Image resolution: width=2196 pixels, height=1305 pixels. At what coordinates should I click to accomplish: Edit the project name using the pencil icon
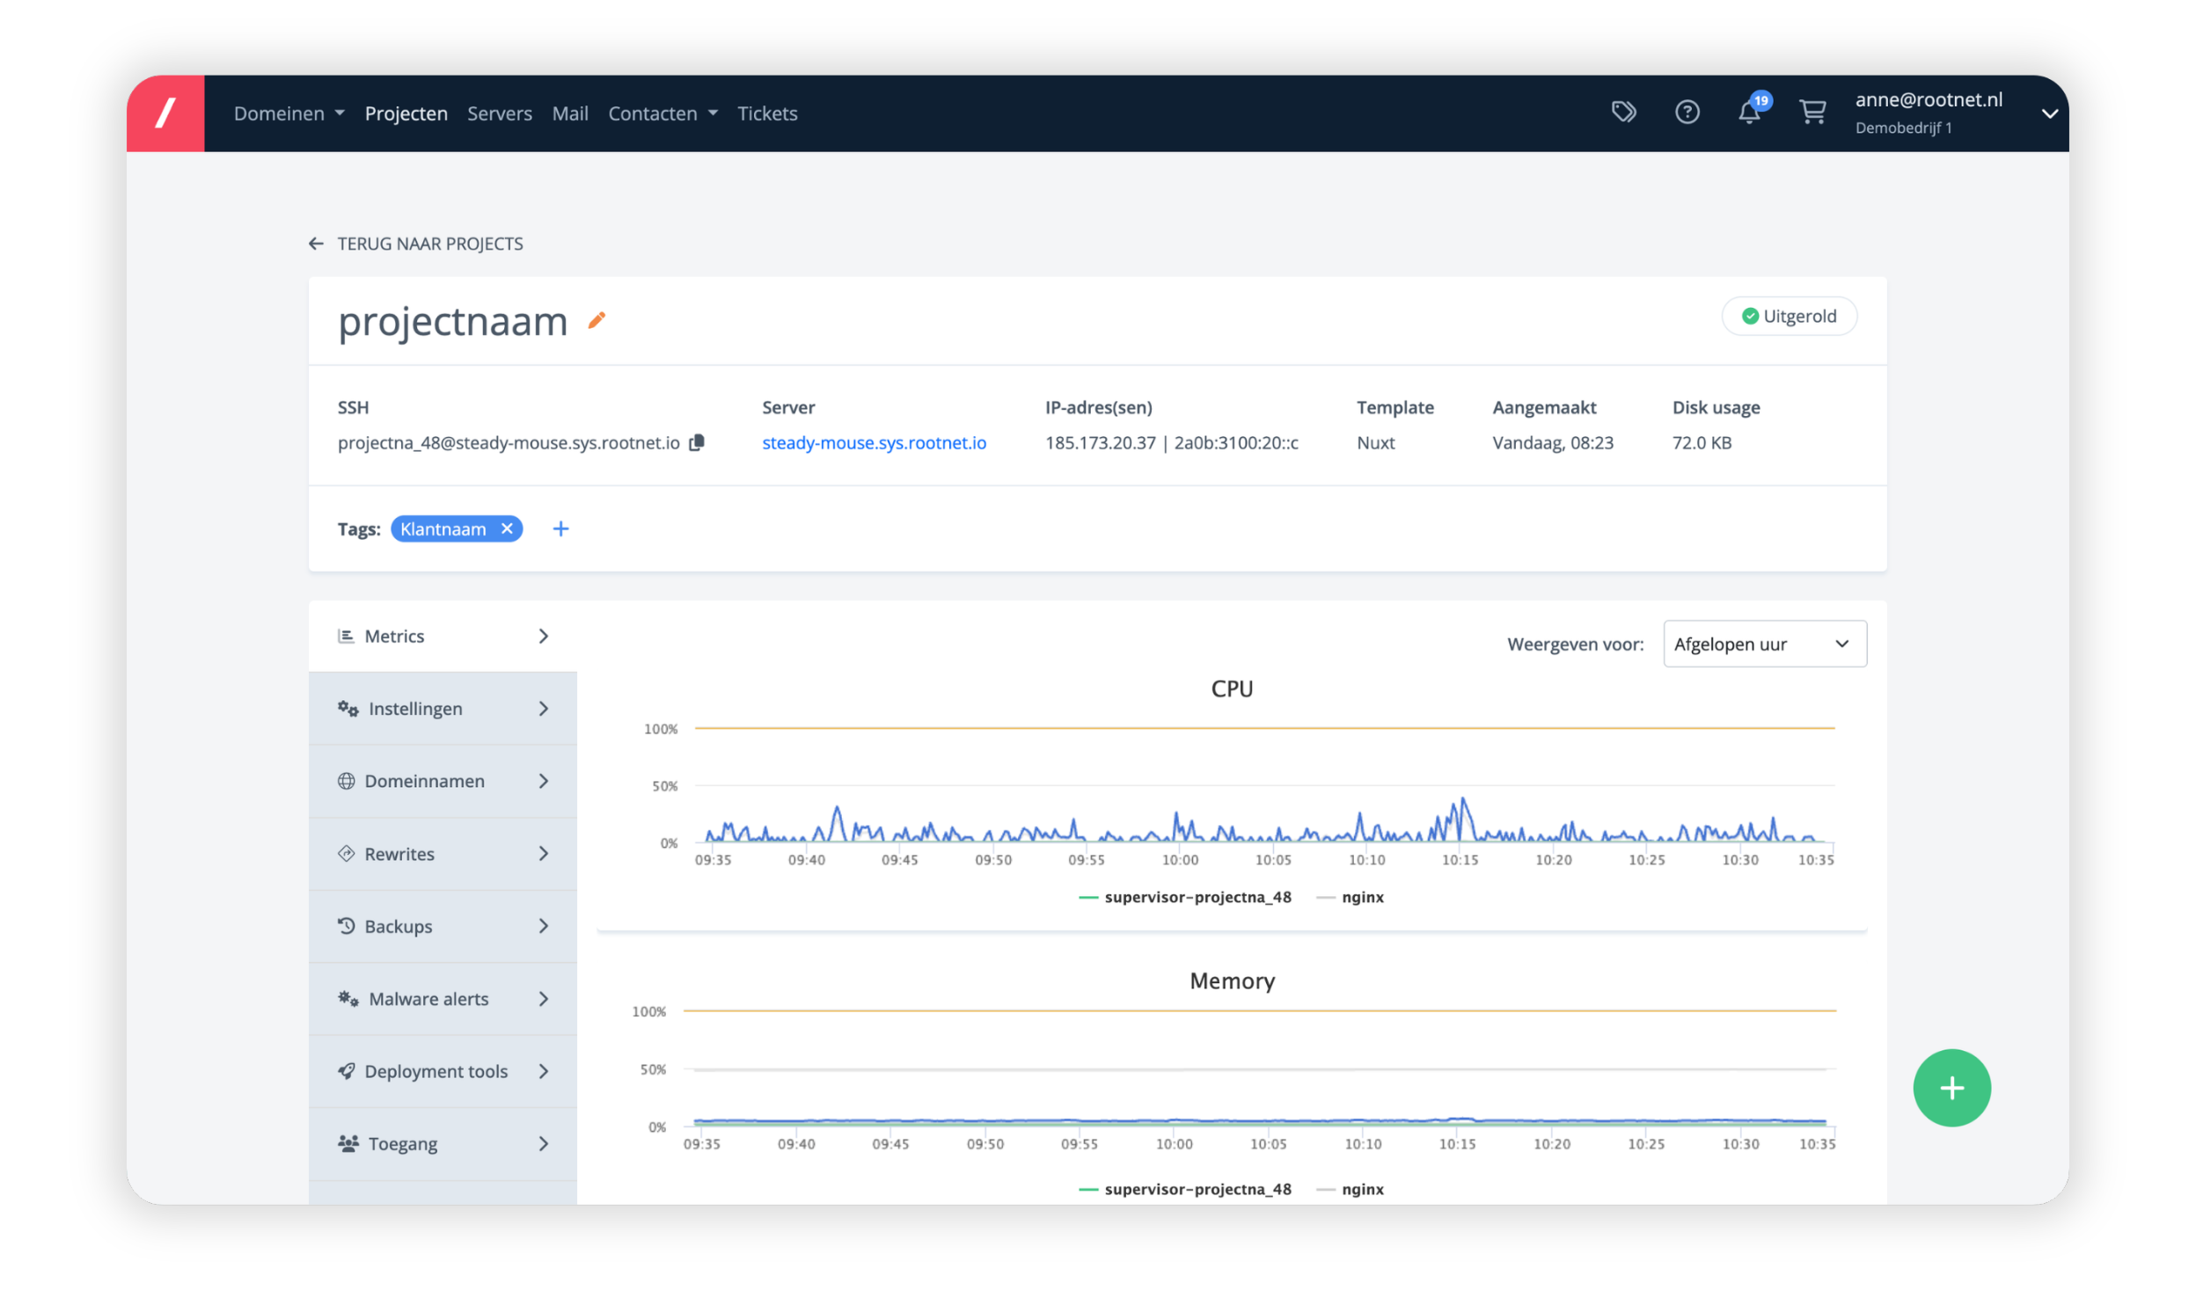point(597,322)
